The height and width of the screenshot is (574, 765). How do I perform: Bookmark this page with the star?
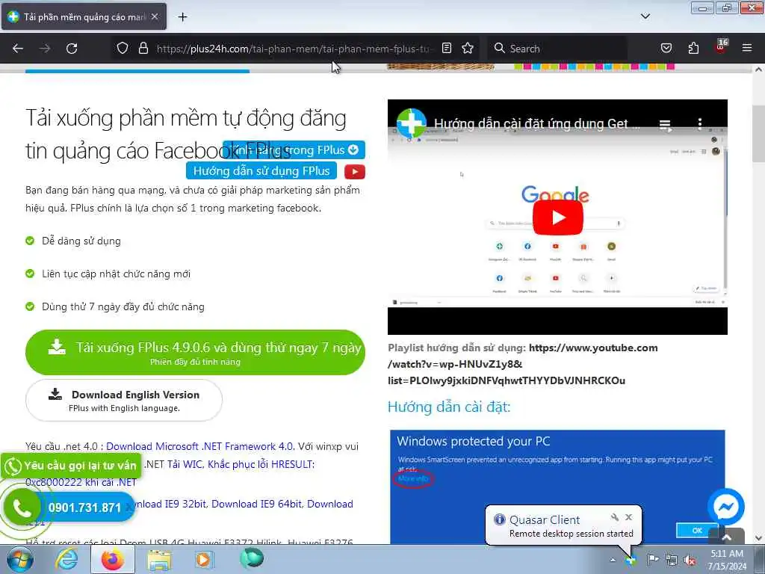coord(468,48)
